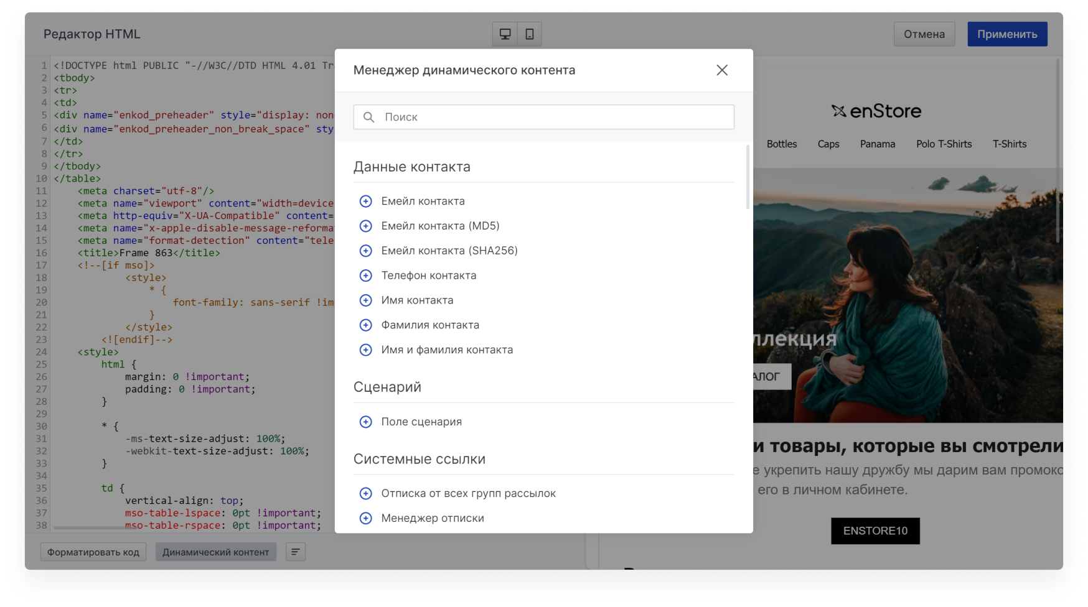Close the dynamic content manager dialog
Screen dimensions: 1088x607
coord(722,70)
